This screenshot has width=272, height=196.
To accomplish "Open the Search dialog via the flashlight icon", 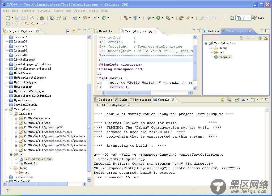I will click(x=188, y=18).
